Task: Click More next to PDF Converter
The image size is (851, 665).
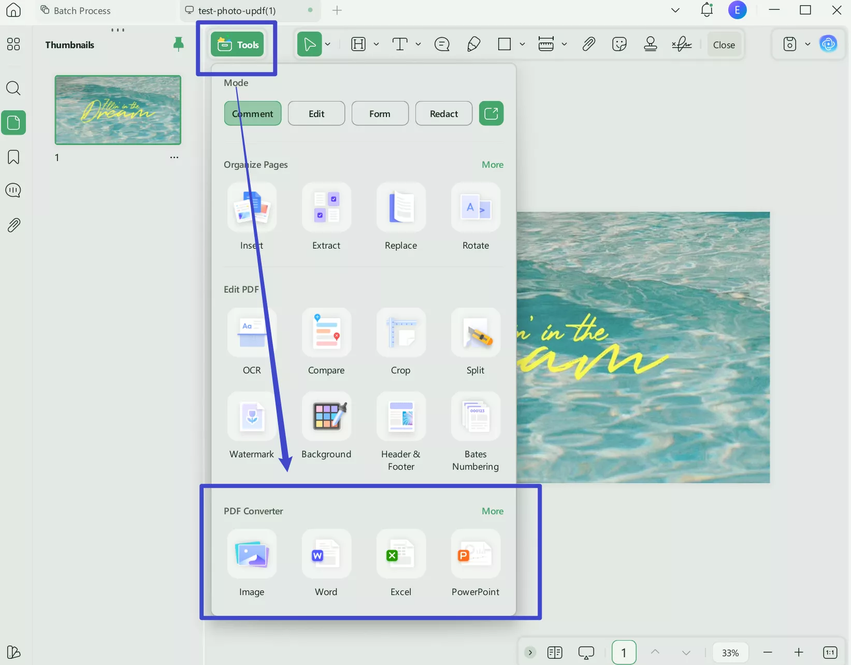Action: 493,511
